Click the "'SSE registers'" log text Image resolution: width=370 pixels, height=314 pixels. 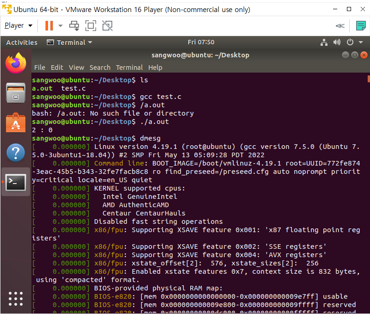coord(296,246)
